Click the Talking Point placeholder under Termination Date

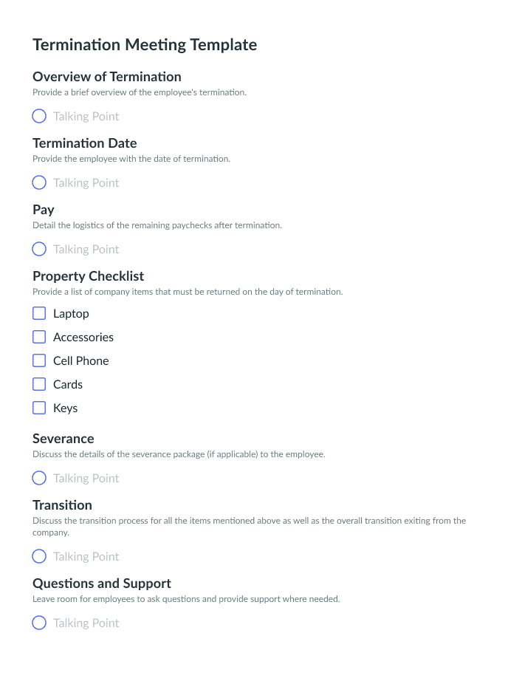(86, 183)
